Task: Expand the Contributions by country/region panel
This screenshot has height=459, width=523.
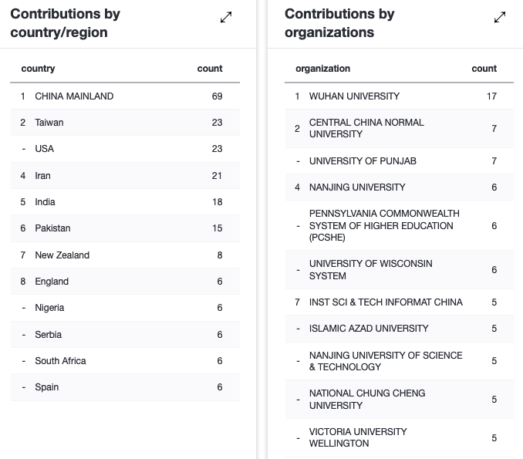Action: pyautogui.click(x=226, y=18)
